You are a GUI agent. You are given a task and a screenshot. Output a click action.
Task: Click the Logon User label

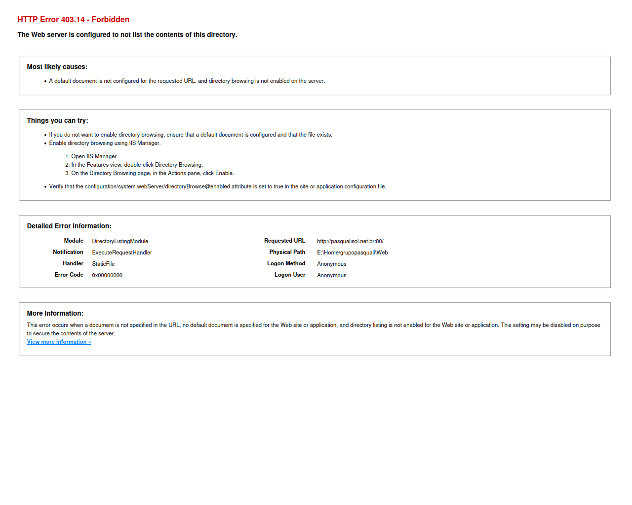point(290,275)
